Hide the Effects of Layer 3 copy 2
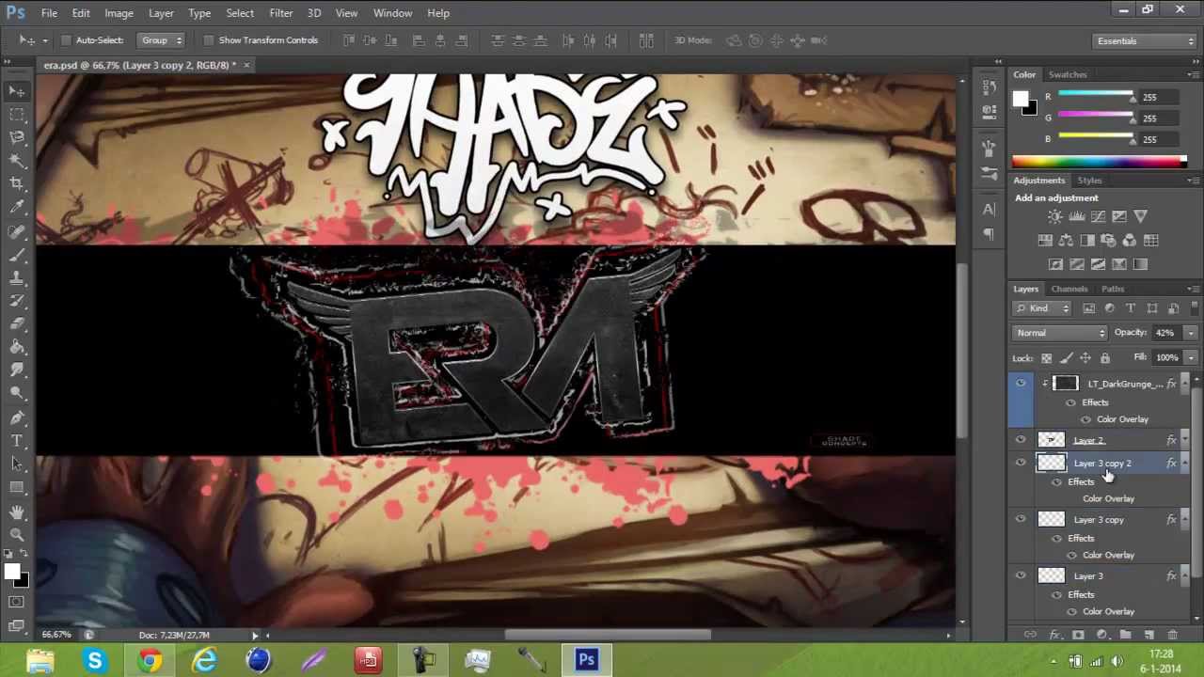Viewport: 1204px width, 677px height. (x=1056, y=482)
